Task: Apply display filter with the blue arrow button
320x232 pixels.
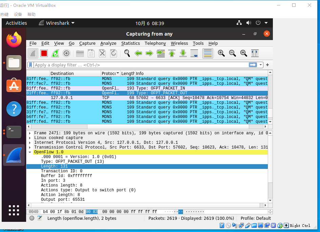Action: [x=253, y=65]
